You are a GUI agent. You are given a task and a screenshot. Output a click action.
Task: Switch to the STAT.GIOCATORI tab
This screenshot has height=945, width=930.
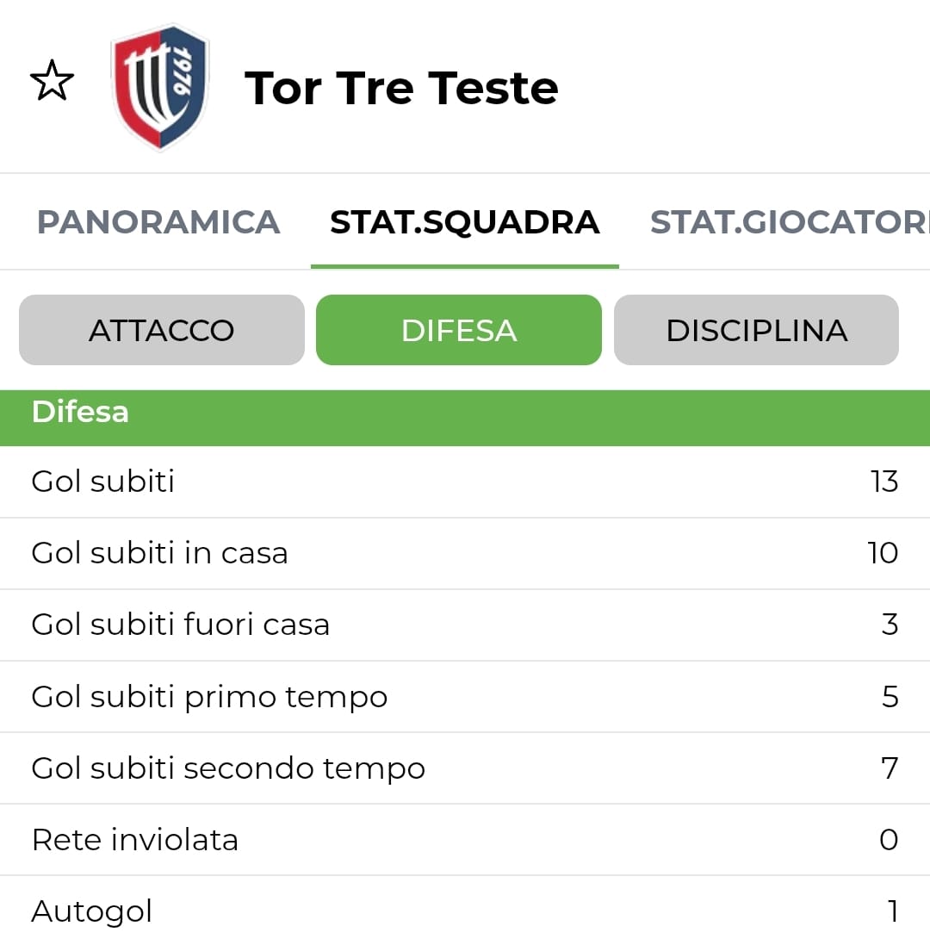coord(788,222)
